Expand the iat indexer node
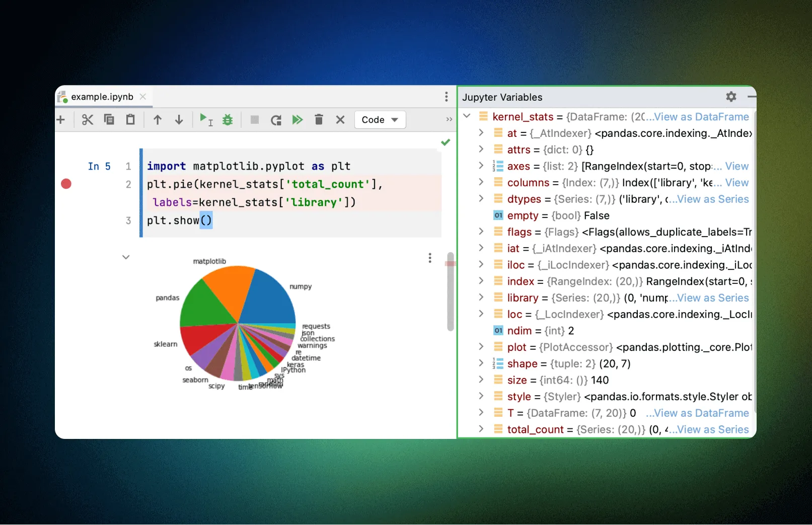The image size is (812, 525). [x=481, y=248]
